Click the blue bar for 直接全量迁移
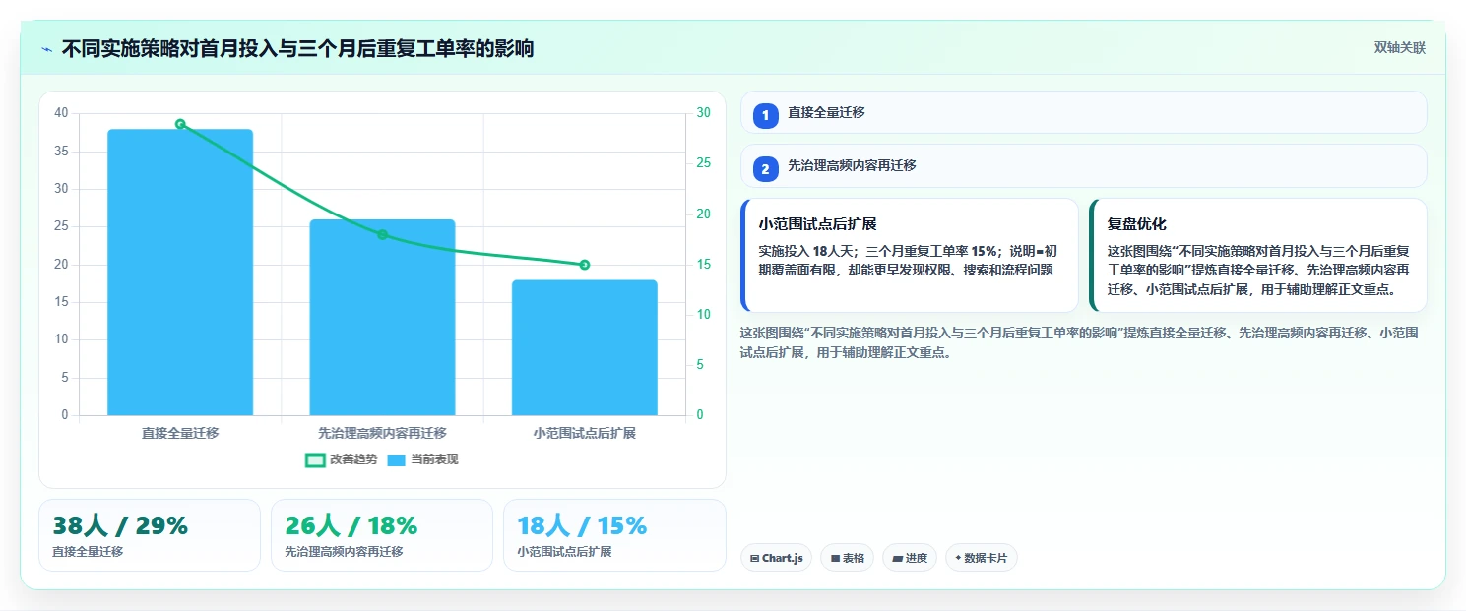The image size is (1466, 611). [x=180, y=272]
